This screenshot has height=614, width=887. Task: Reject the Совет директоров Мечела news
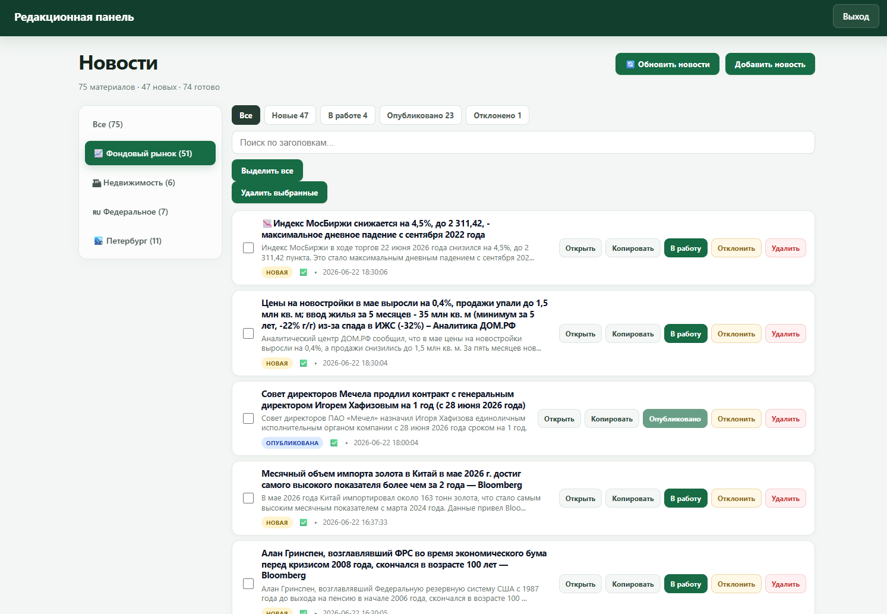click(736, 418)
